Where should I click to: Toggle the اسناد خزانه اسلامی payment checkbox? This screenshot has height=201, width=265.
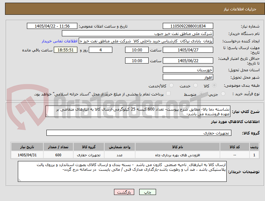(x=168, y=93)
